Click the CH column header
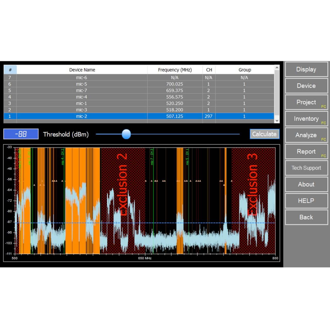Viewport: 330px width, 330px height. click(x=209, y=70)
